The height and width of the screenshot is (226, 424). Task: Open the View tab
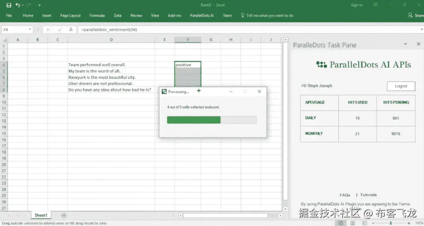click(155, 16)
